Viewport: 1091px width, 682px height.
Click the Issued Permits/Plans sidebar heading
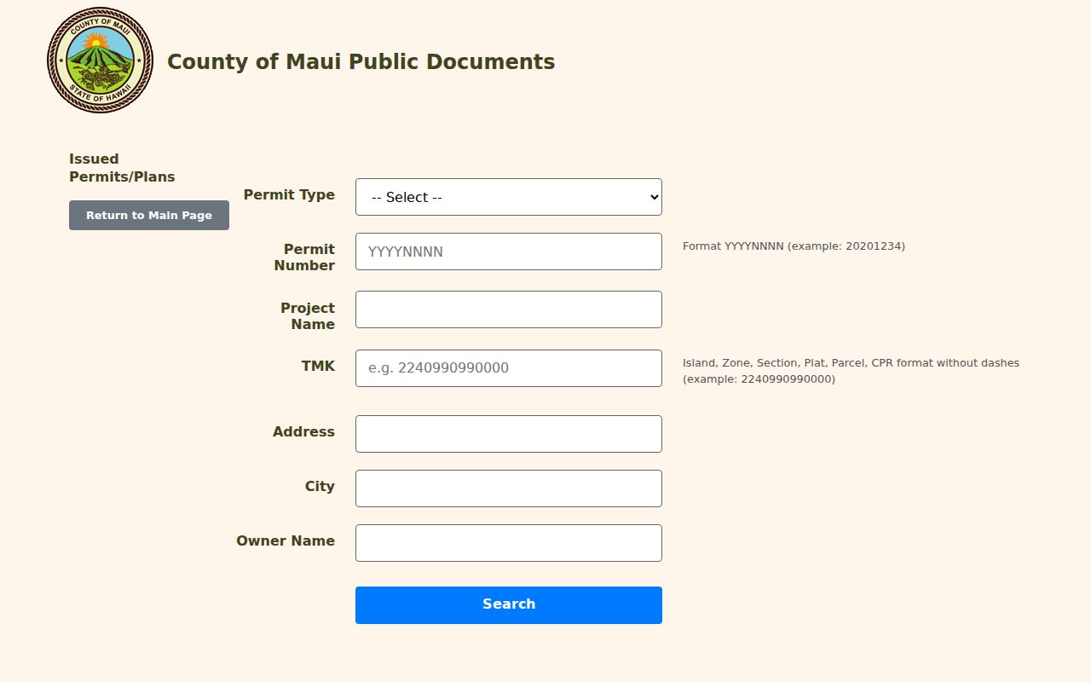122,168
